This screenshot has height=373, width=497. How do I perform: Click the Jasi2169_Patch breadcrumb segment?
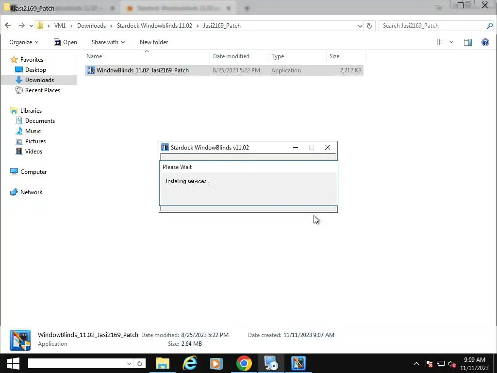tap(221, 26)
